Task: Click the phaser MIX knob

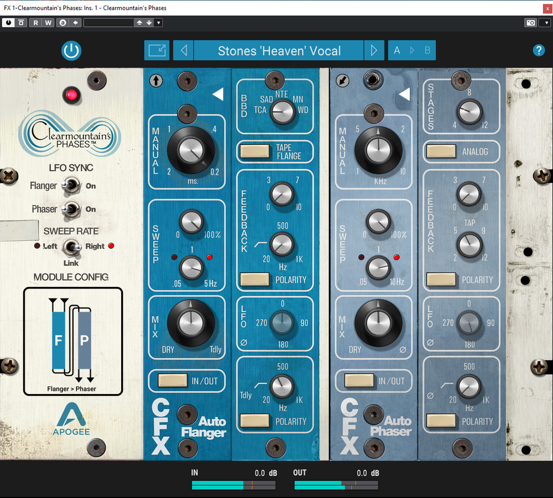Action: pos(378,323)
